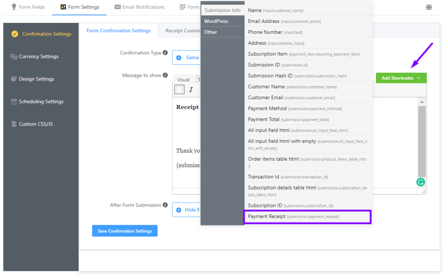Click Message to show info icon
This screenshot has height=274, width=444.
(165, 75)
